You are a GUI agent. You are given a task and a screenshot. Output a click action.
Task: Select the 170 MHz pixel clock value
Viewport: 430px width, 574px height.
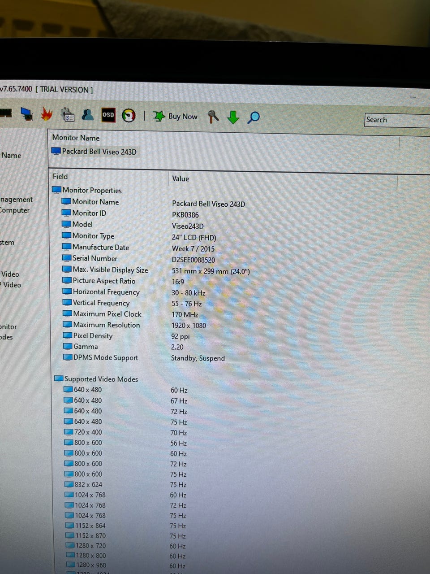tap(185, 315)
